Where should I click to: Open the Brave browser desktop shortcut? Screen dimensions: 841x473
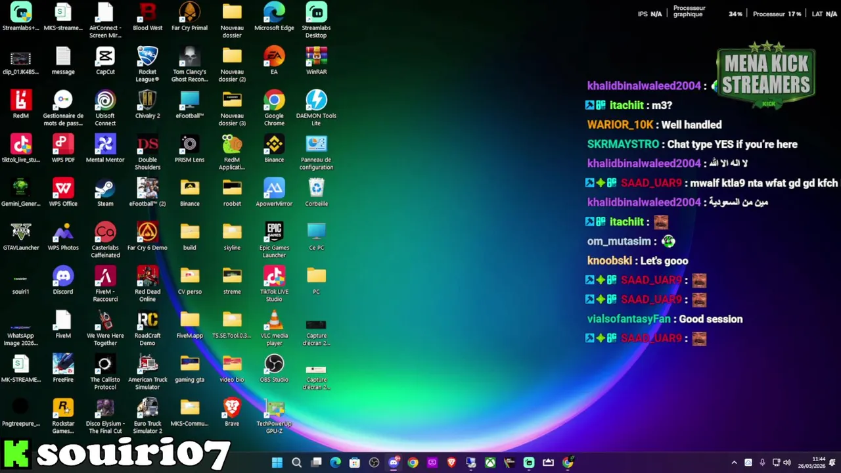click(x=232, y=413)
